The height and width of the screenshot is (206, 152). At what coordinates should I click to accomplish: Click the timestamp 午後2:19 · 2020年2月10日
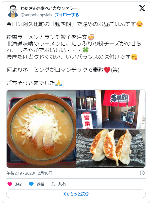pyautogui.click(x=29, y=173)
